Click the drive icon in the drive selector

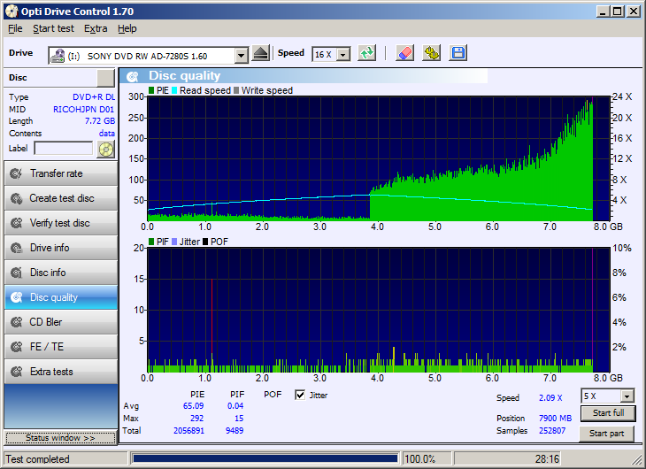coord(58,56)
